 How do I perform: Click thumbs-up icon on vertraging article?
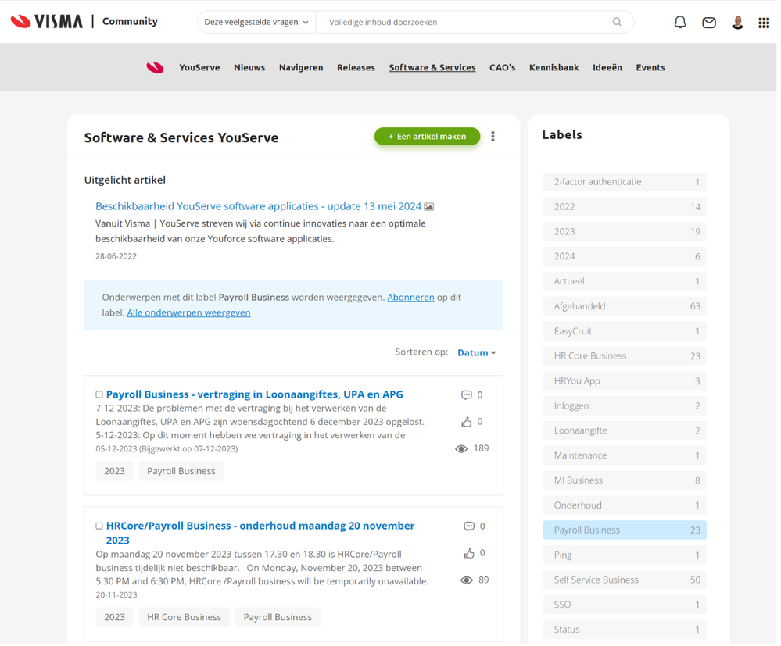point(467,422)
